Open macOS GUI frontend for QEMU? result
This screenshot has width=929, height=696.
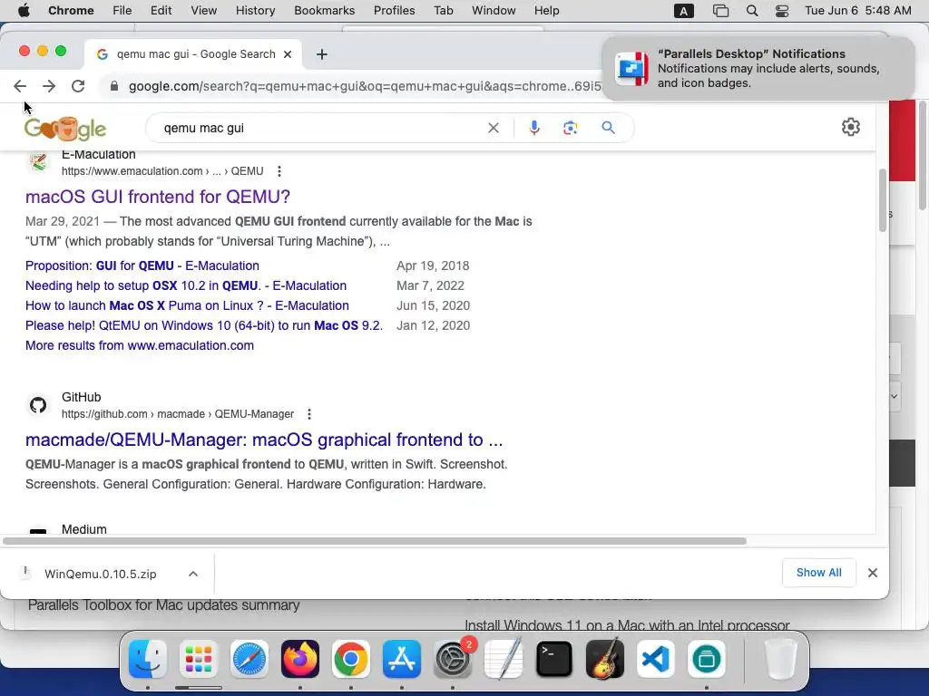pos(158,197)
